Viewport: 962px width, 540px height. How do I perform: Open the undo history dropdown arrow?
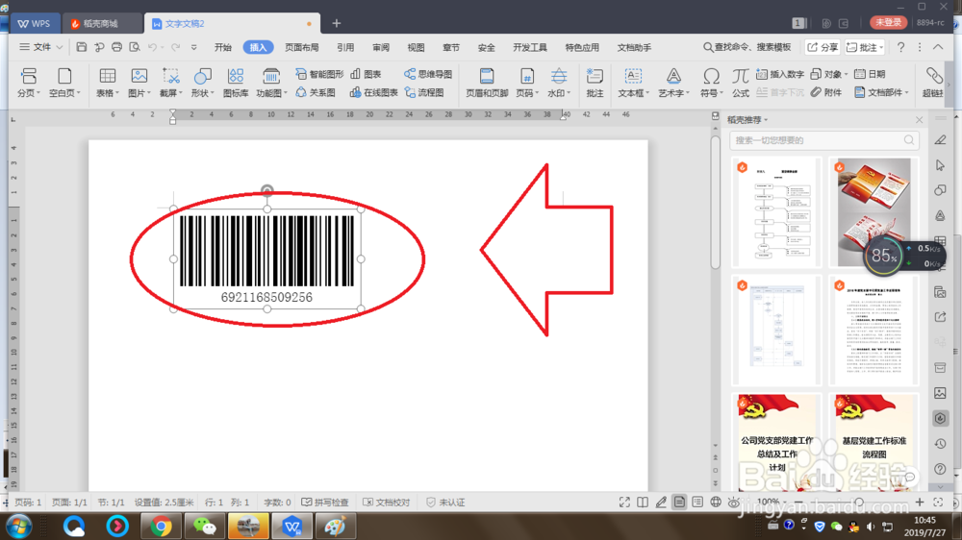click(x=162, y=47)
